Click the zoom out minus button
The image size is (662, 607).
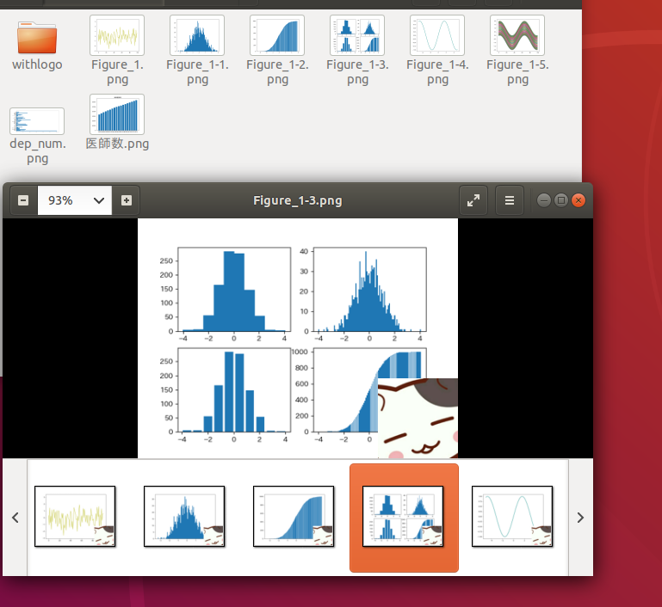coord(23,200)
